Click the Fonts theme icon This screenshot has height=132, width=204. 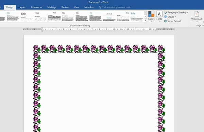tap(159, 14)
